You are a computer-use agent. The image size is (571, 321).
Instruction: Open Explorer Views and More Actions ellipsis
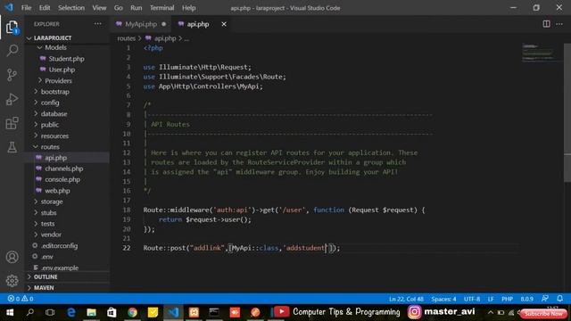click(x=98, y=24)
